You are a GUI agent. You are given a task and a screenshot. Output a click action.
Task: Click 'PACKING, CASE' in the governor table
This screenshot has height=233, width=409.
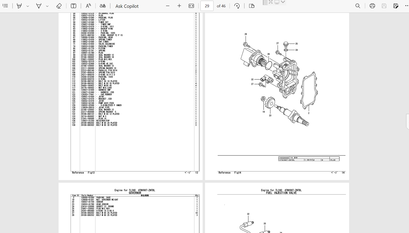pyautogui.click(x=103, y=198)
